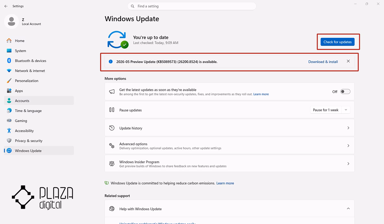Go to System settings
Viewport: 384px width, 224px height.
click(39, 51)
